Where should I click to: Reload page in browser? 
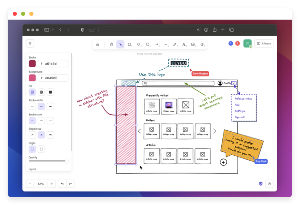198,30
